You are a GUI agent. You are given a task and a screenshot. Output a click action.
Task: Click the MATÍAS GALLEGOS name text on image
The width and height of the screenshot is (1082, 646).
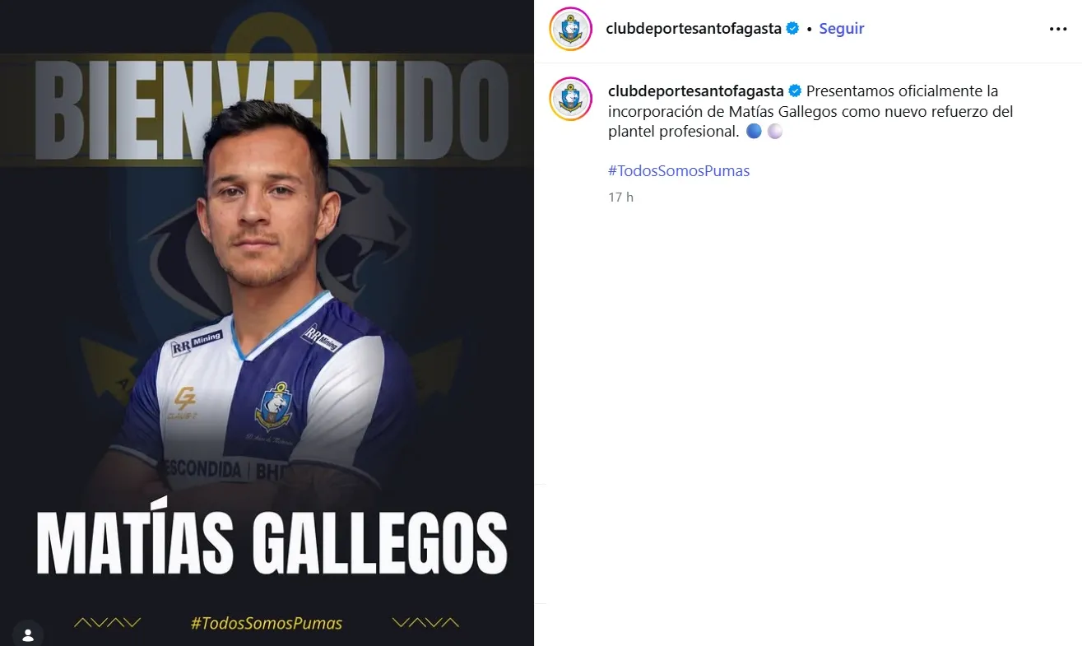click(x=272, y=542)
